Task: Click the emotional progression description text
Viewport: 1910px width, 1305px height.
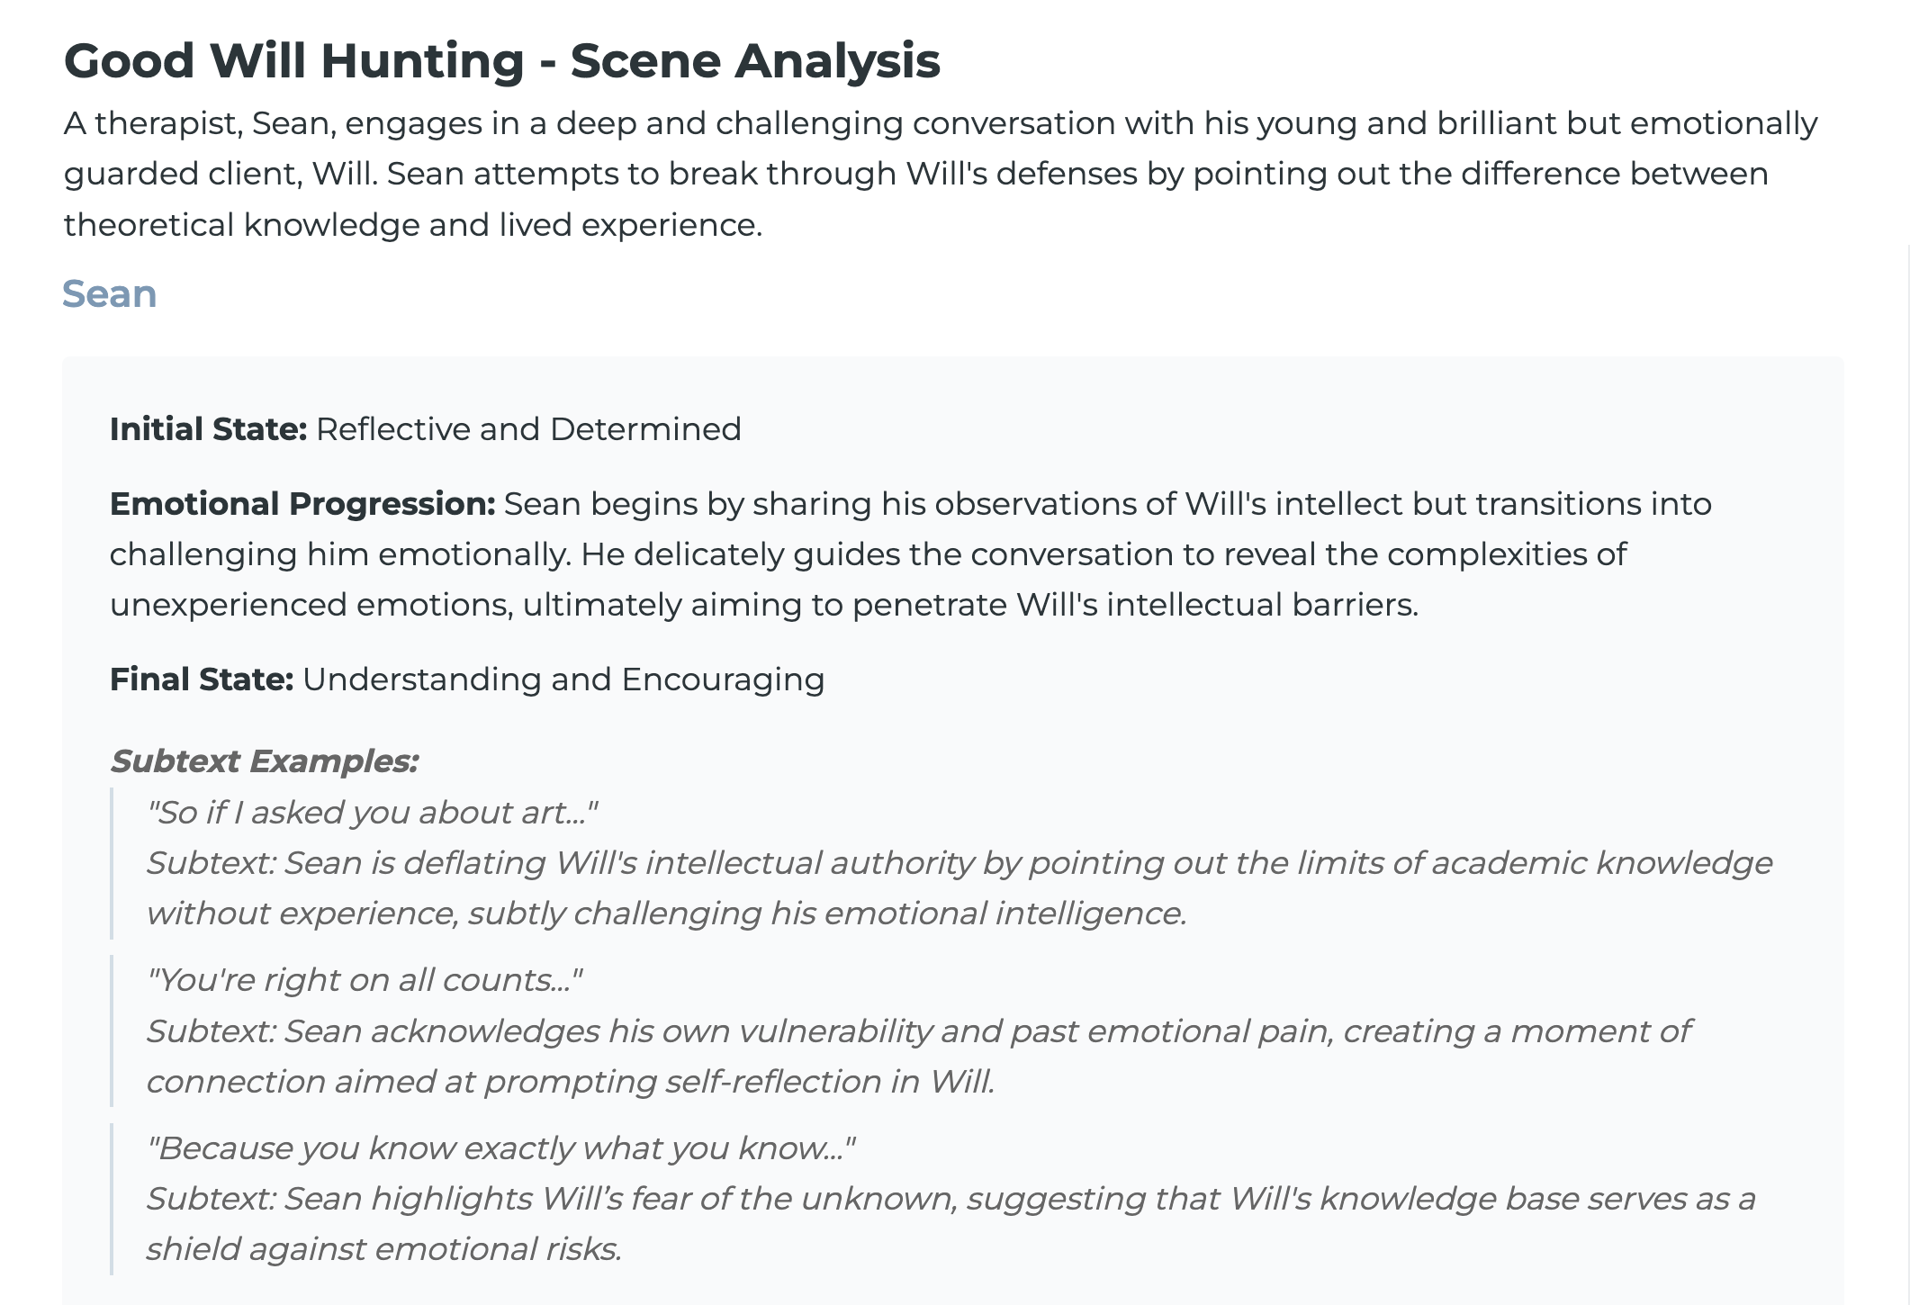Action: click(911, 554)
